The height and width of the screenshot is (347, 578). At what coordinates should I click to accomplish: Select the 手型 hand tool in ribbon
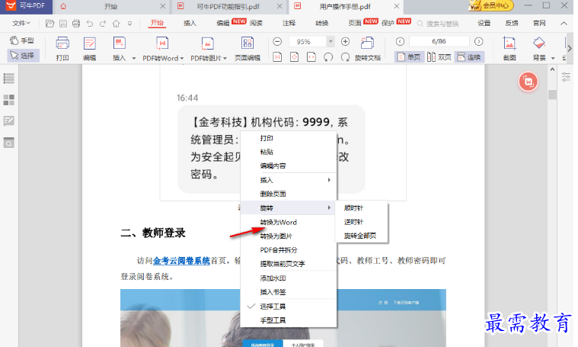tap(23, 40)
